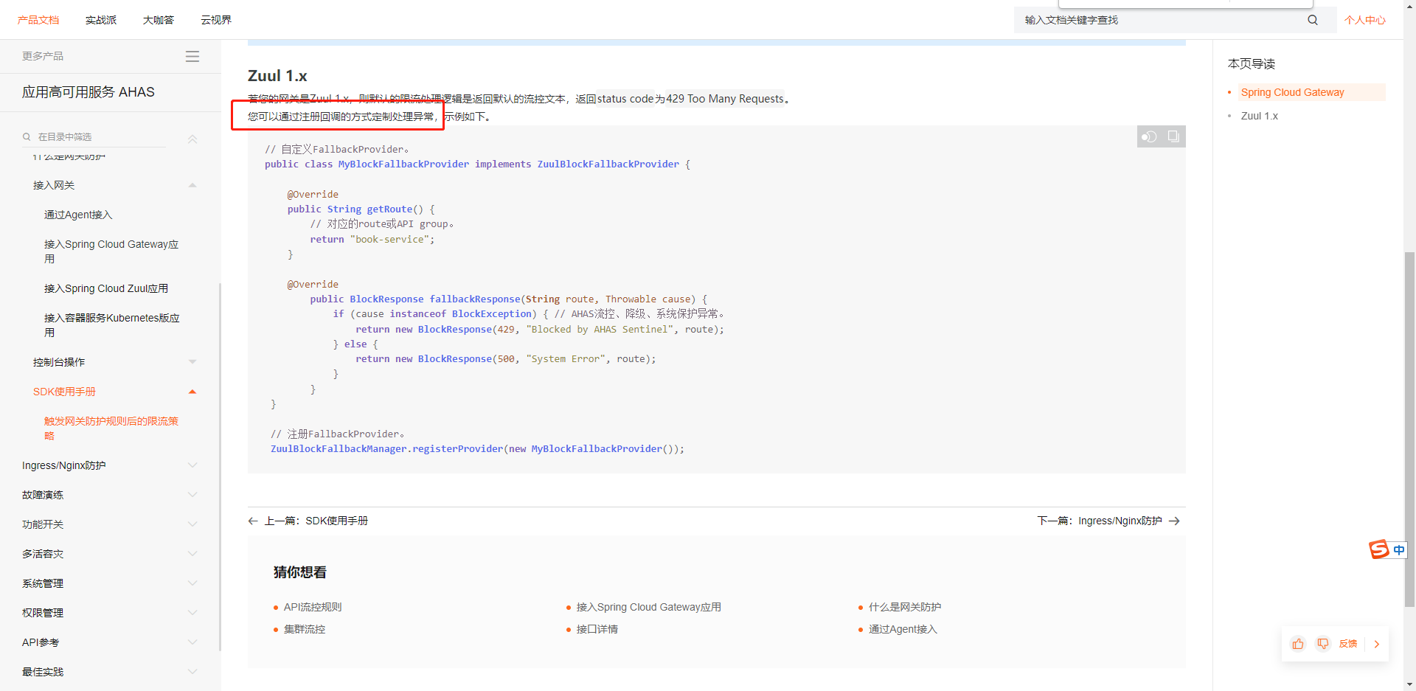Open recommended 接口详情 link
Viewport: 1416px width, 691px height.
[597, 629]
